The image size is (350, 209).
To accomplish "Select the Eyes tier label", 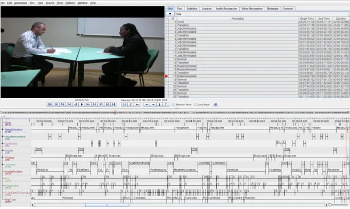I will point(9,123).
